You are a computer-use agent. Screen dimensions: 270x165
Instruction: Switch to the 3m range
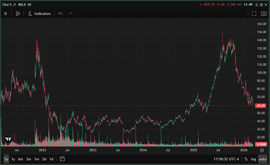[29, 159]
